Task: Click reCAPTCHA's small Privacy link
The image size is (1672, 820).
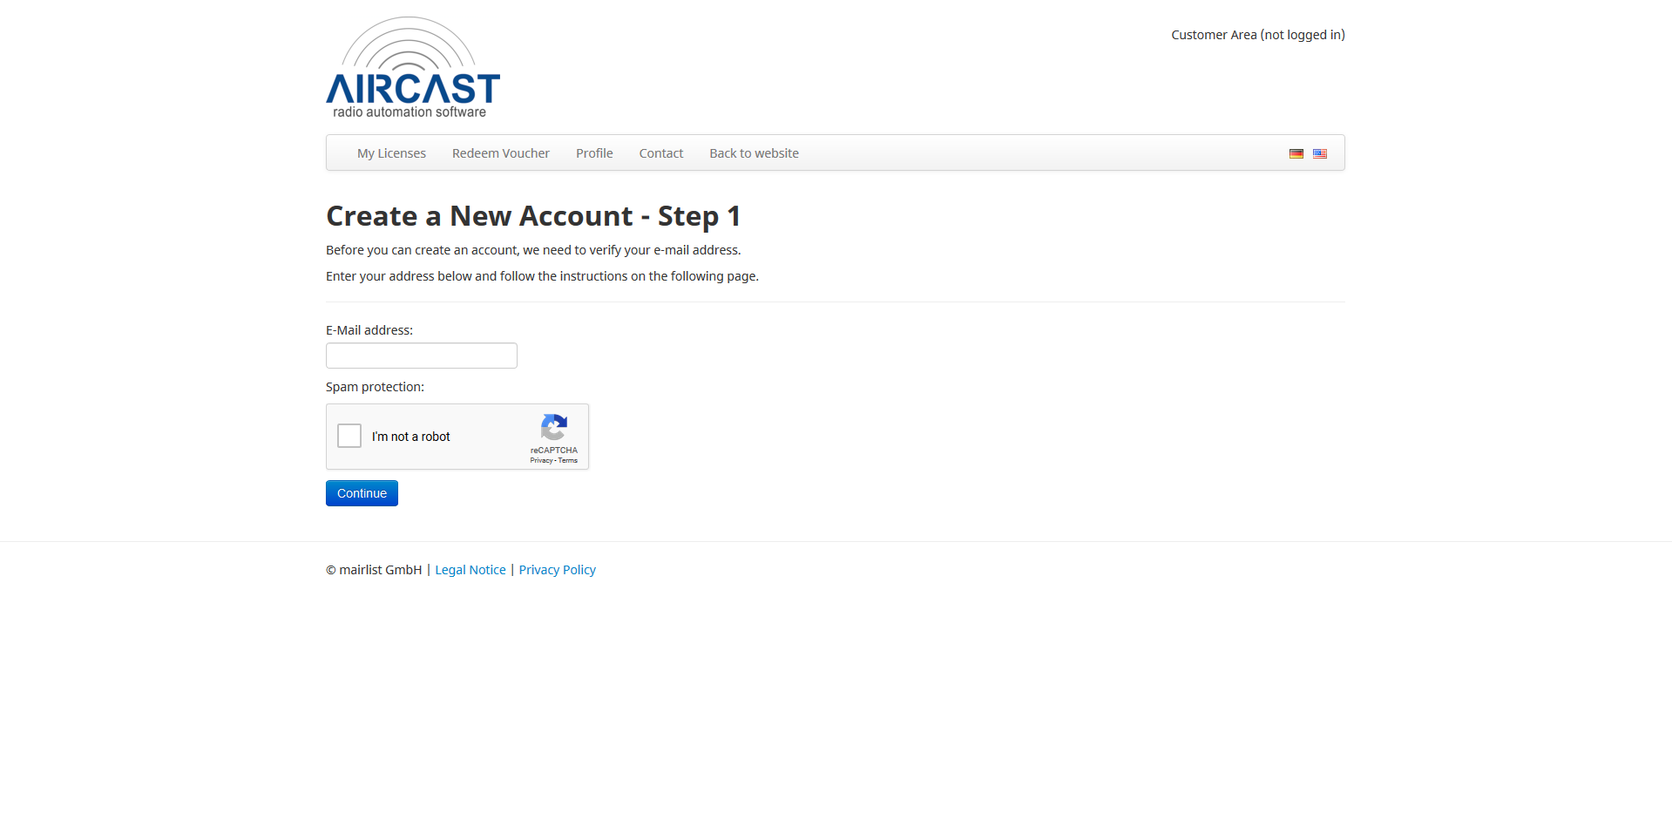Action: point(541,461)
